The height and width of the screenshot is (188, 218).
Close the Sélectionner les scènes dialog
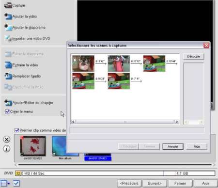coord(206,46)
